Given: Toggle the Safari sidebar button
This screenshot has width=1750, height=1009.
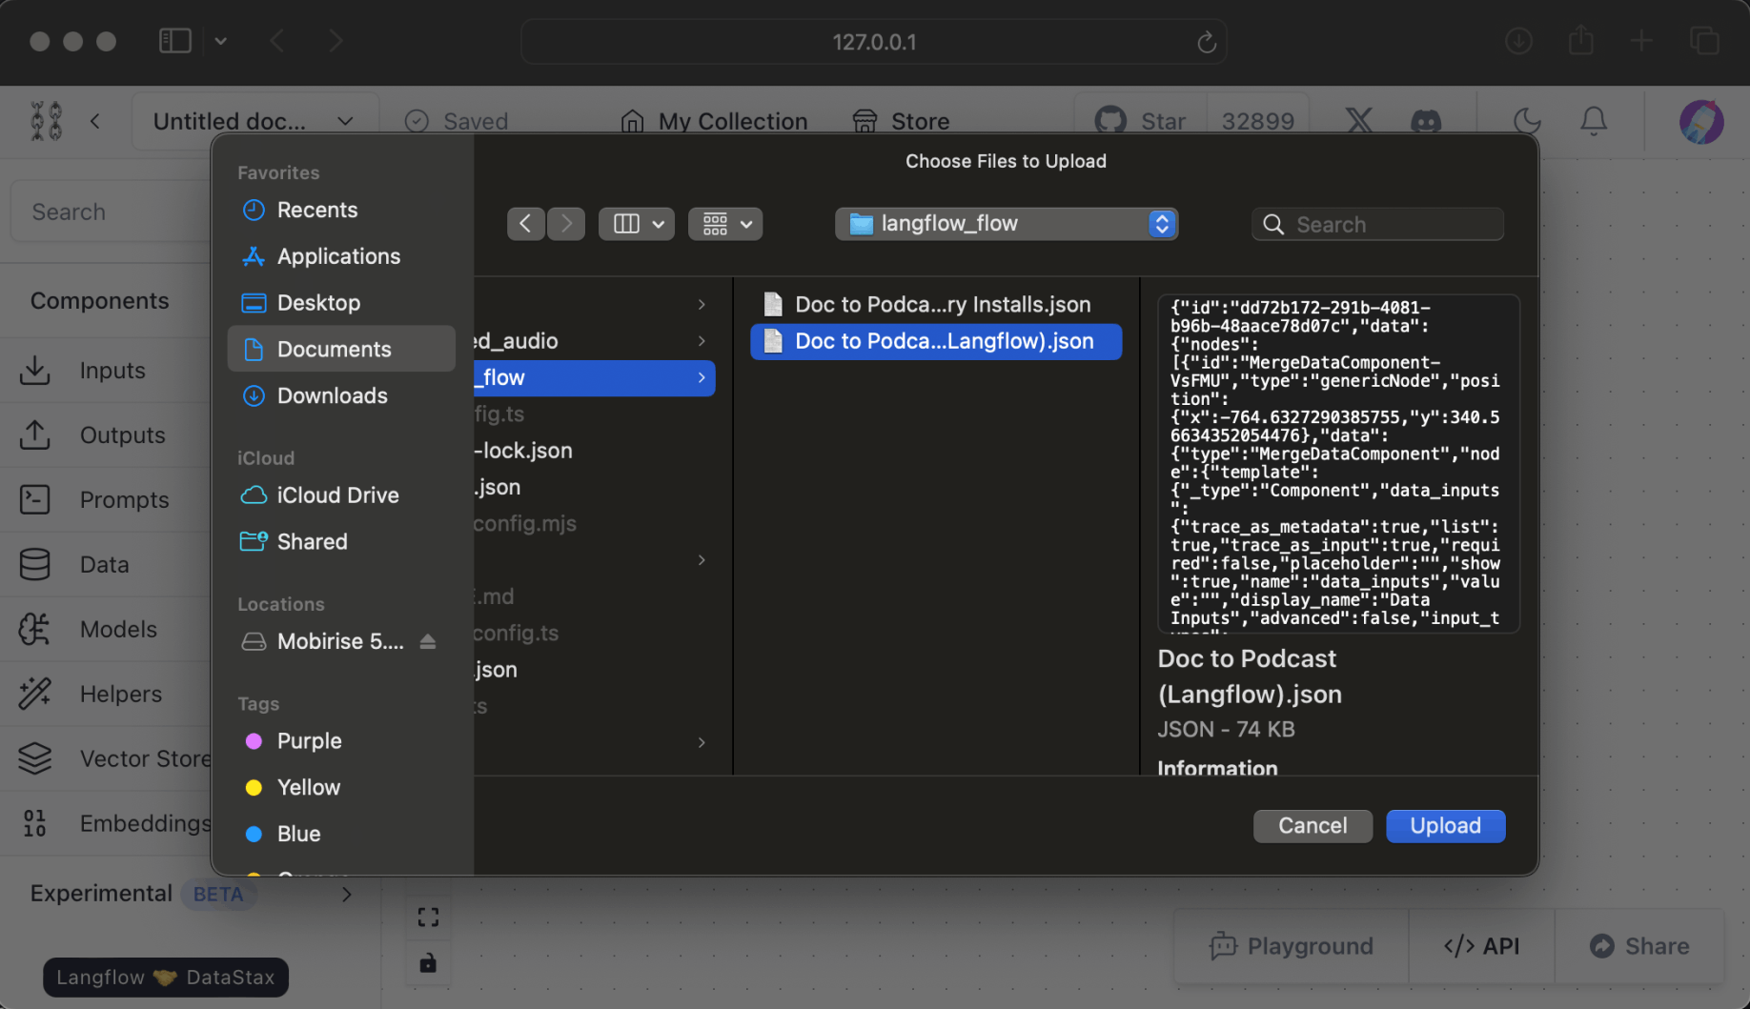Looking at the screenshot, I should pyautogui.click(x=175, y=41).
